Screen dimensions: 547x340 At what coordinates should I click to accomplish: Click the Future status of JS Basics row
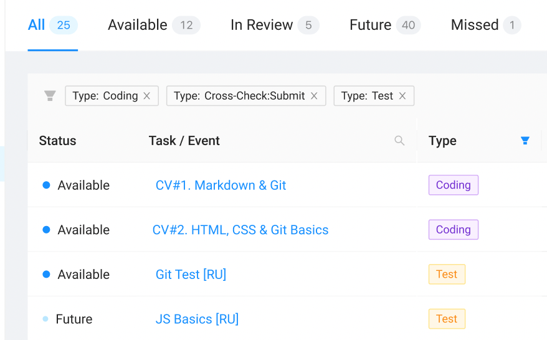67,319
